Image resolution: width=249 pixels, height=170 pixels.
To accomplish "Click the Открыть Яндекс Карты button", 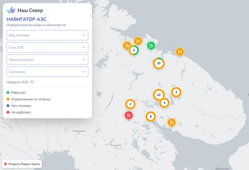I will click(x=22, y=164).
